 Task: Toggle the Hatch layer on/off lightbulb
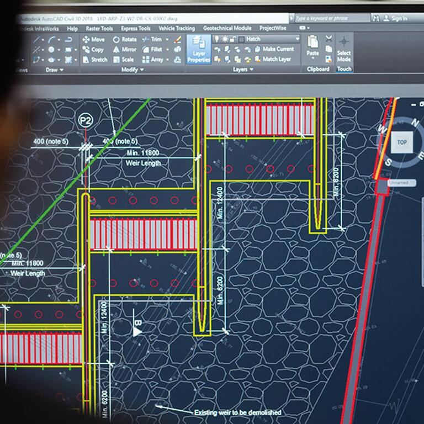click(216, 39)
